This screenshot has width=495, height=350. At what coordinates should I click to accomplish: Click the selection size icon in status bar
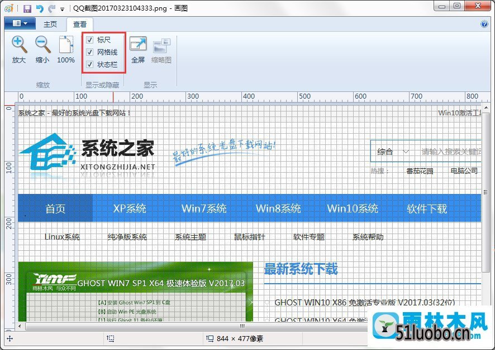[x=111, y=338]
